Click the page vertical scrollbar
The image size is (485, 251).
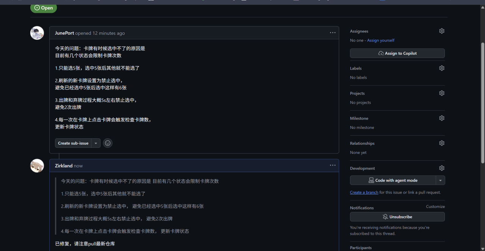pos(482,103)
